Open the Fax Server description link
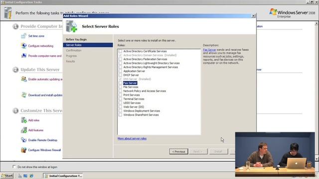This screenshot has width=319, height=179. (209, 50)
